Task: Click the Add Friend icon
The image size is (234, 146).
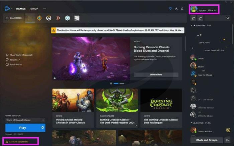Action: 193,18
